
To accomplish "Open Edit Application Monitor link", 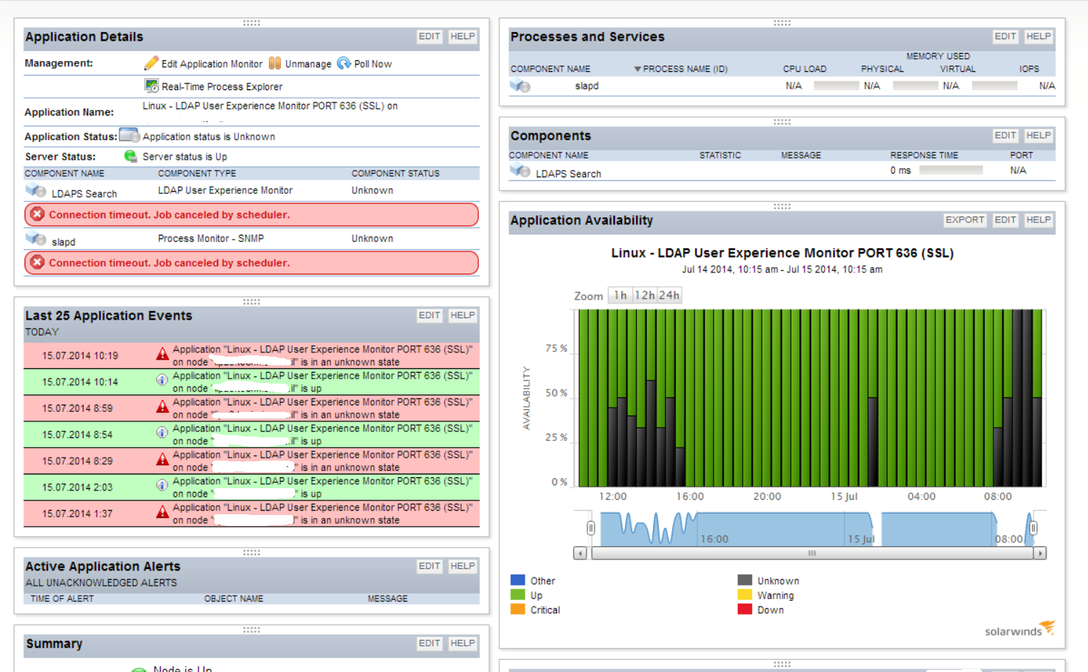I will click(211, 64).
